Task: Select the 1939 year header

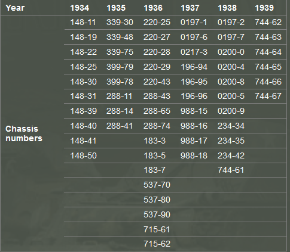Action: coord(264,8)
